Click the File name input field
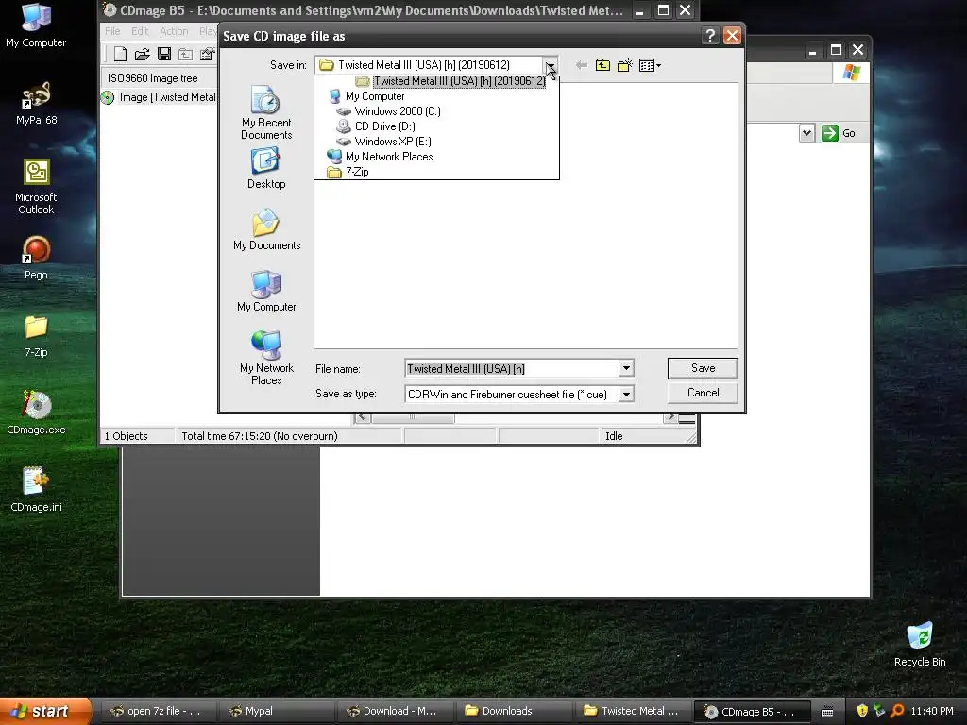 coord(512,369)
